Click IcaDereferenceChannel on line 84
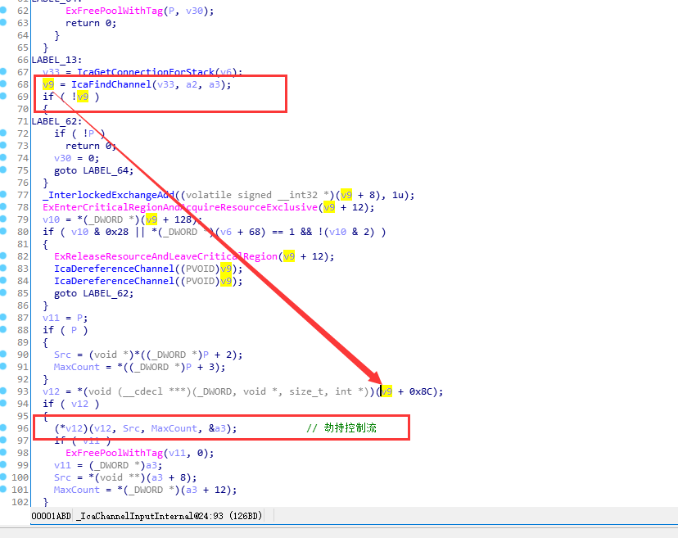Image resolution: width=678 pixels, height=538 pixels. tap(114, 281)
